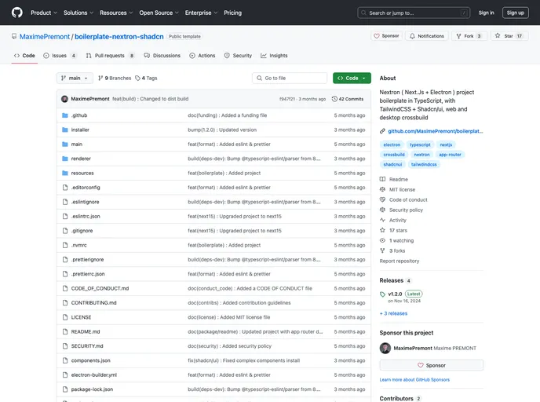Click the scale icon beside MIT license
Viewport: 540px width, 402px height.
tap(382, 189)
